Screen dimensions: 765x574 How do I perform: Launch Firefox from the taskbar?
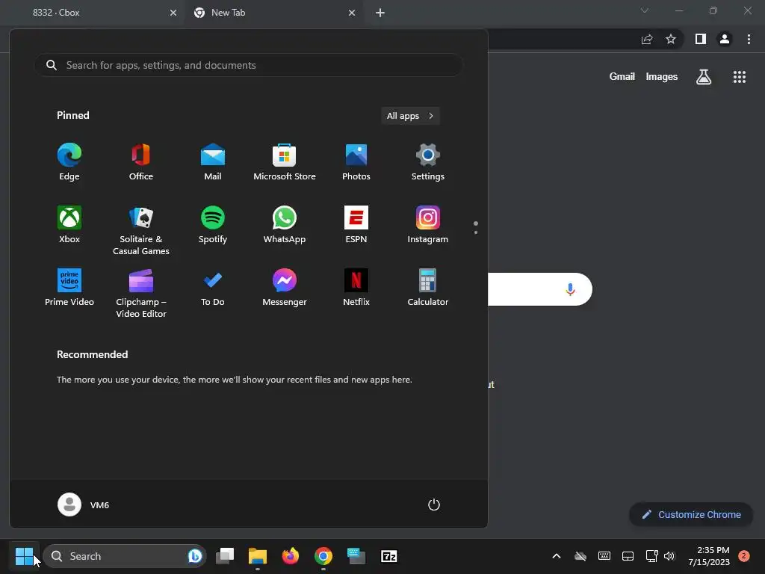[x=291, y=556]
